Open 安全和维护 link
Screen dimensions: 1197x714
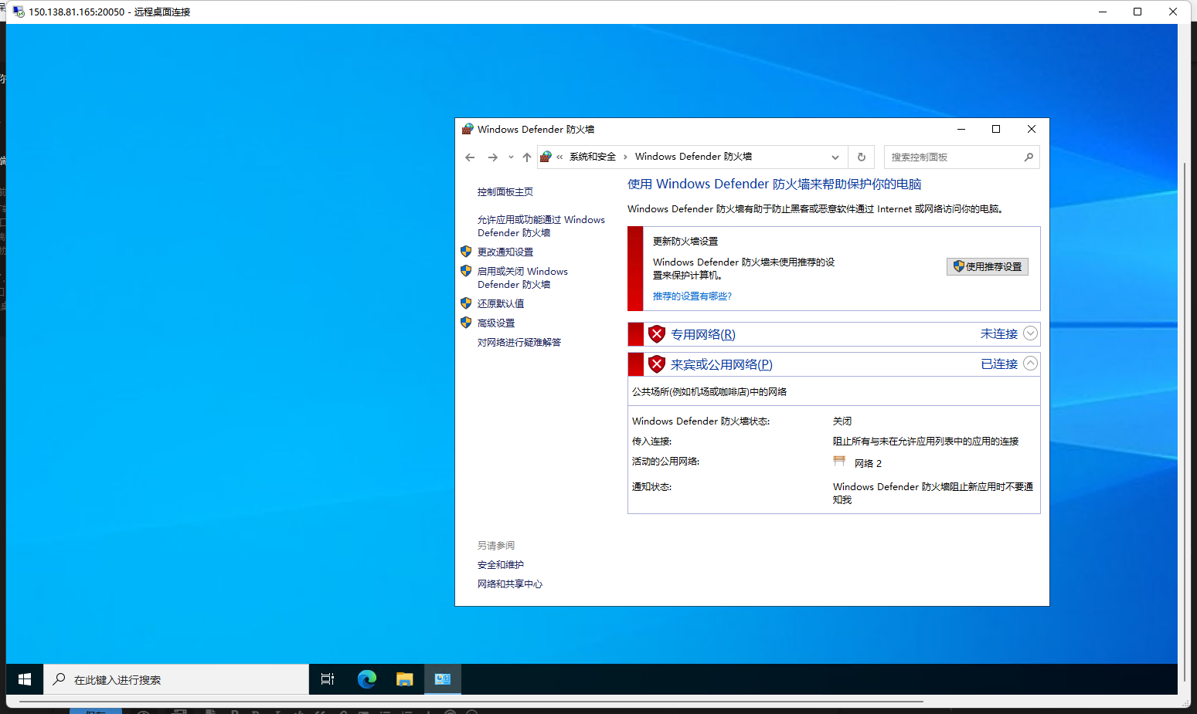coord(501,565)
